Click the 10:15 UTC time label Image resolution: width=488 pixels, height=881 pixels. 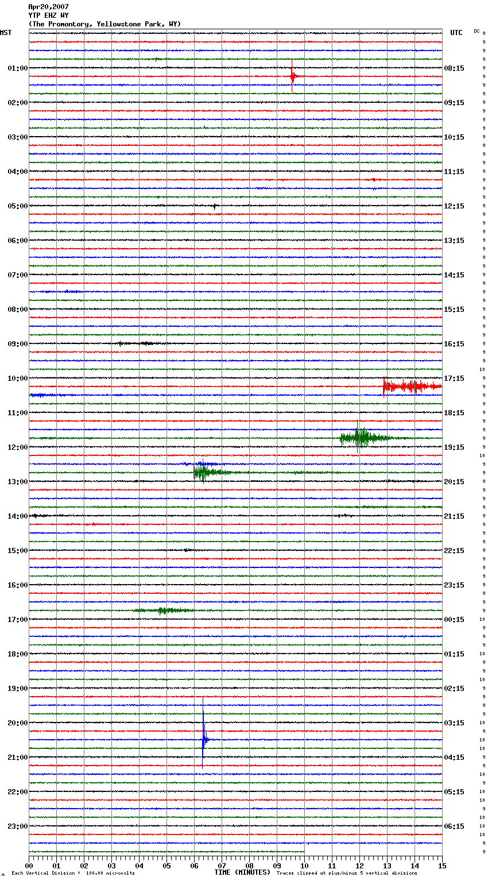coord(454,137)
